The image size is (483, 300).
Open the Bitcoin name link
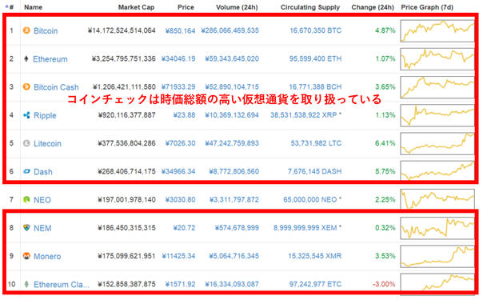[46, 31]
